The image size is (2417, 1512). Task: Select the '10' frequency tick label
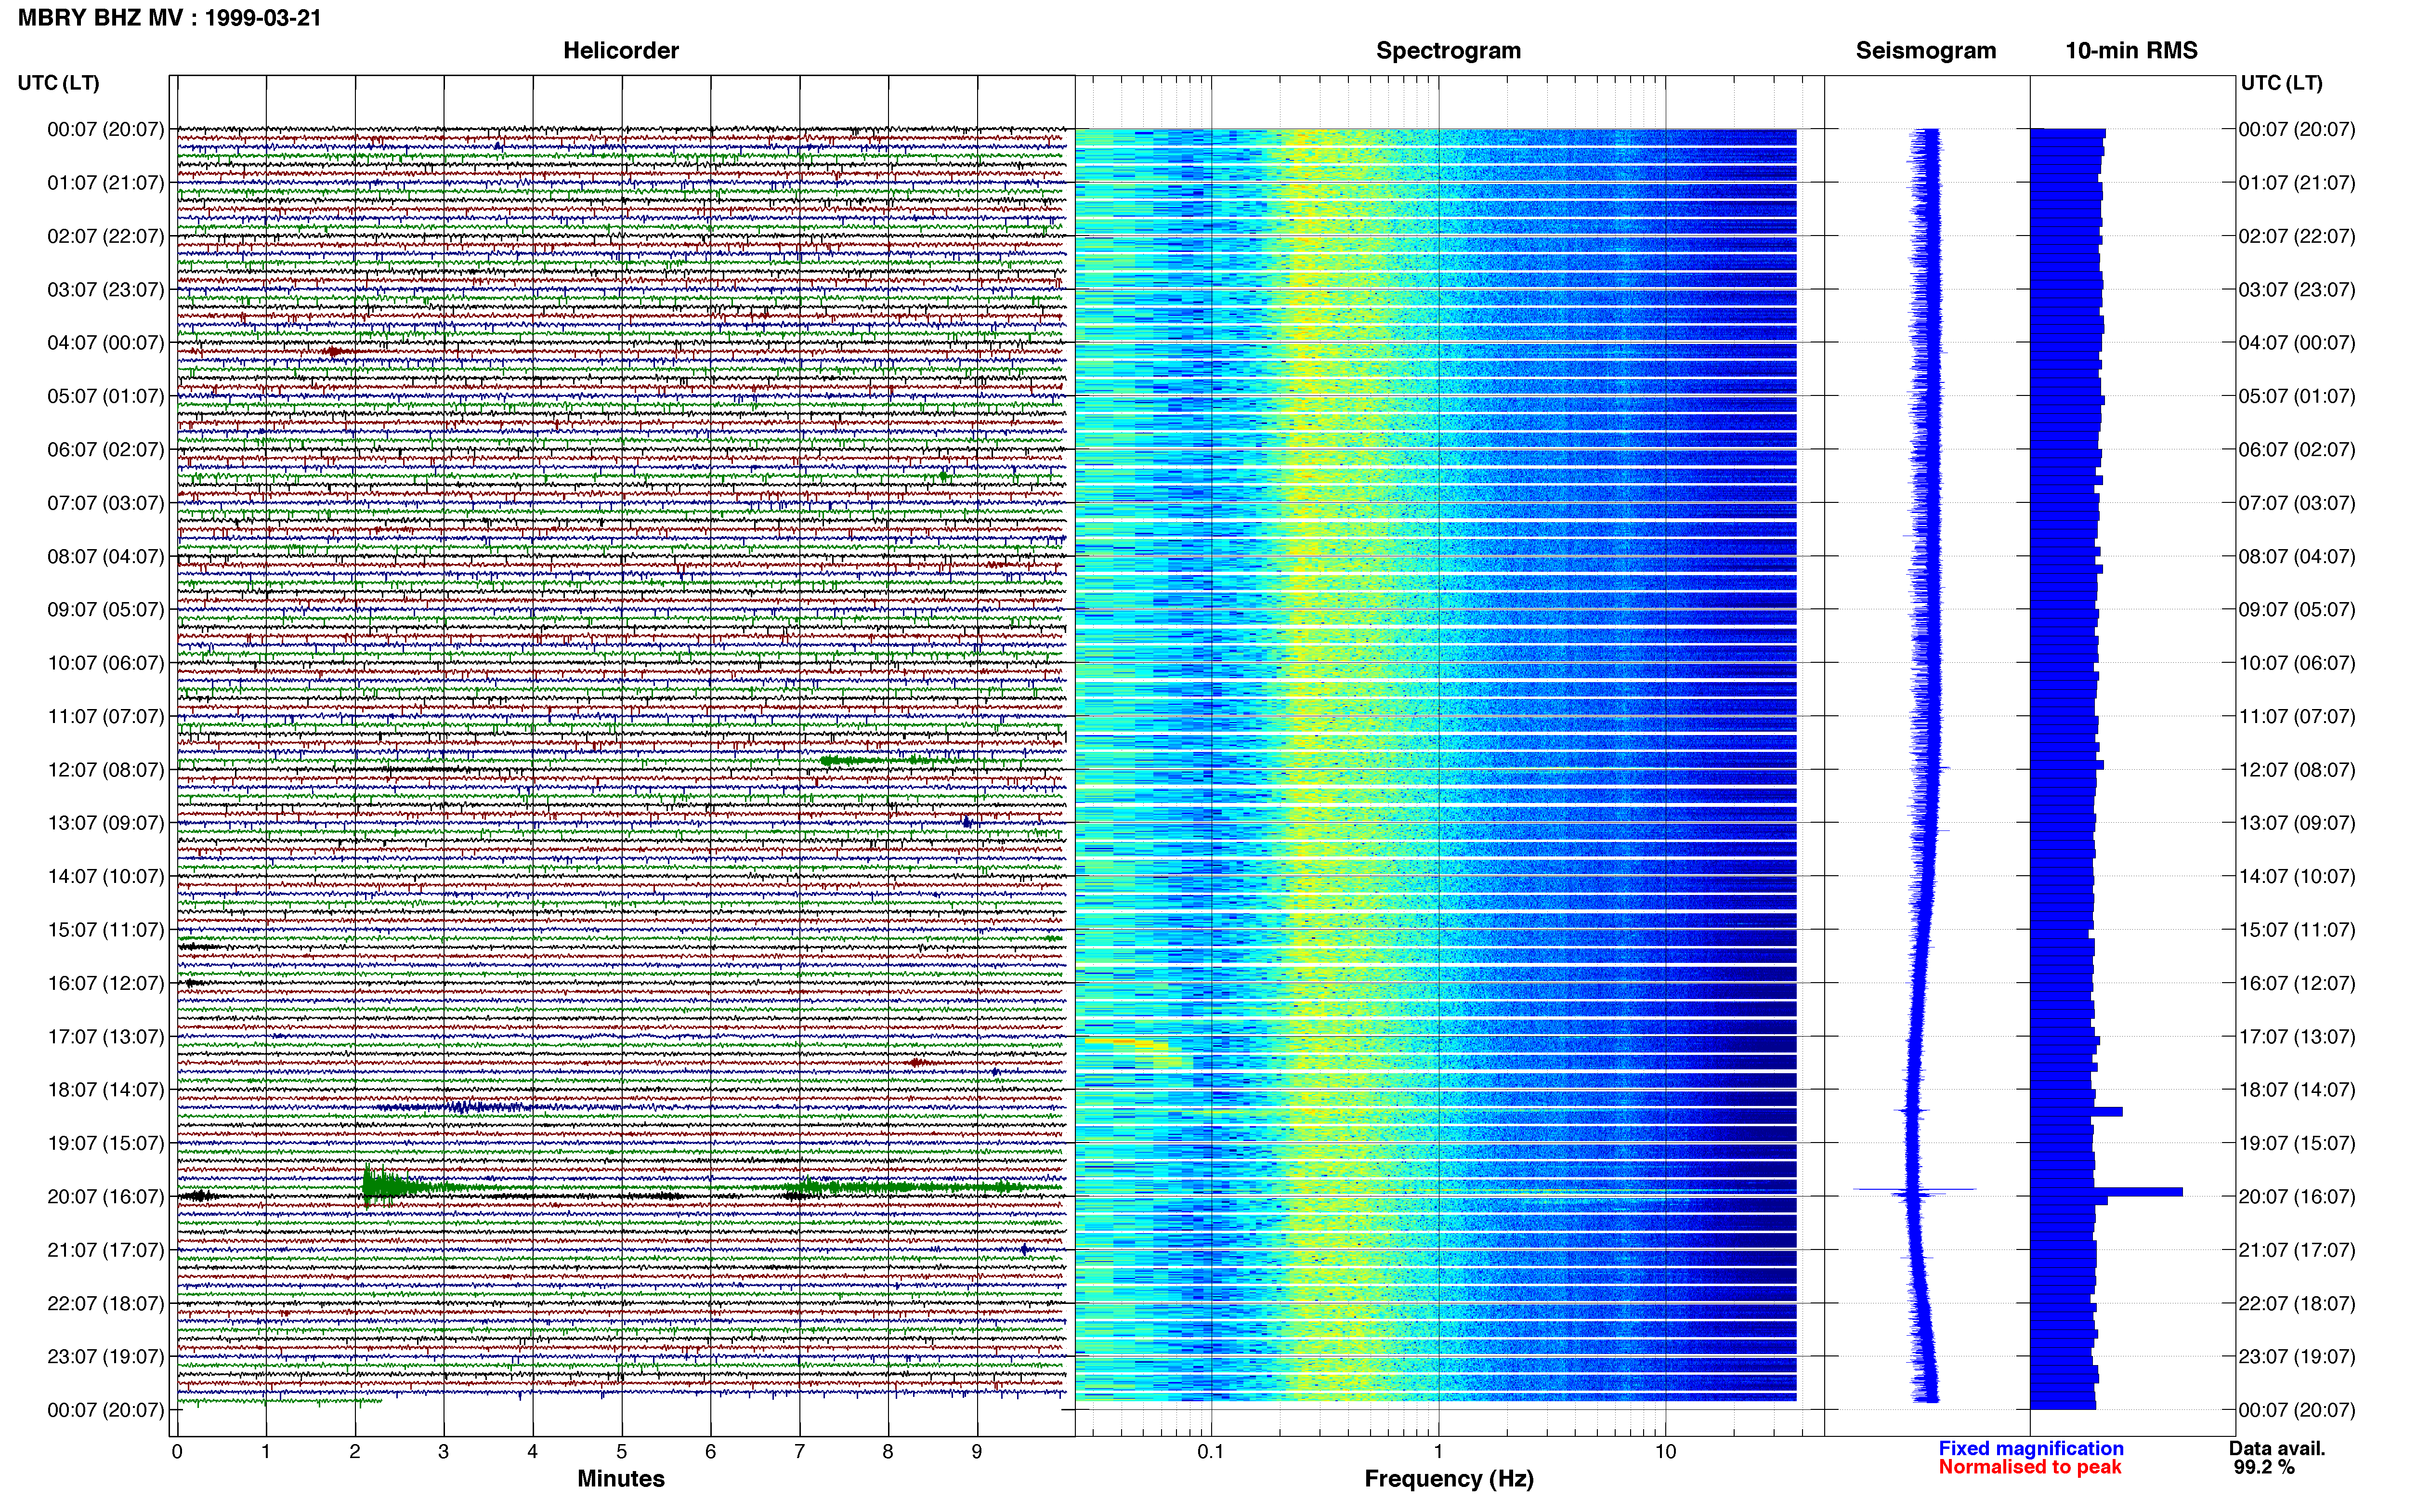pos(1665,1452)
